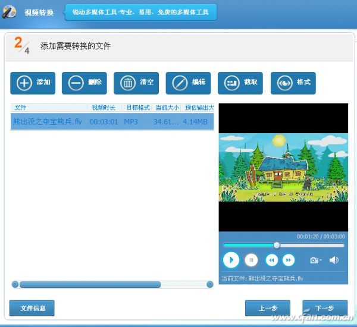Click the 视频转换 title label
357x327 pixels.
coord(39,12)
